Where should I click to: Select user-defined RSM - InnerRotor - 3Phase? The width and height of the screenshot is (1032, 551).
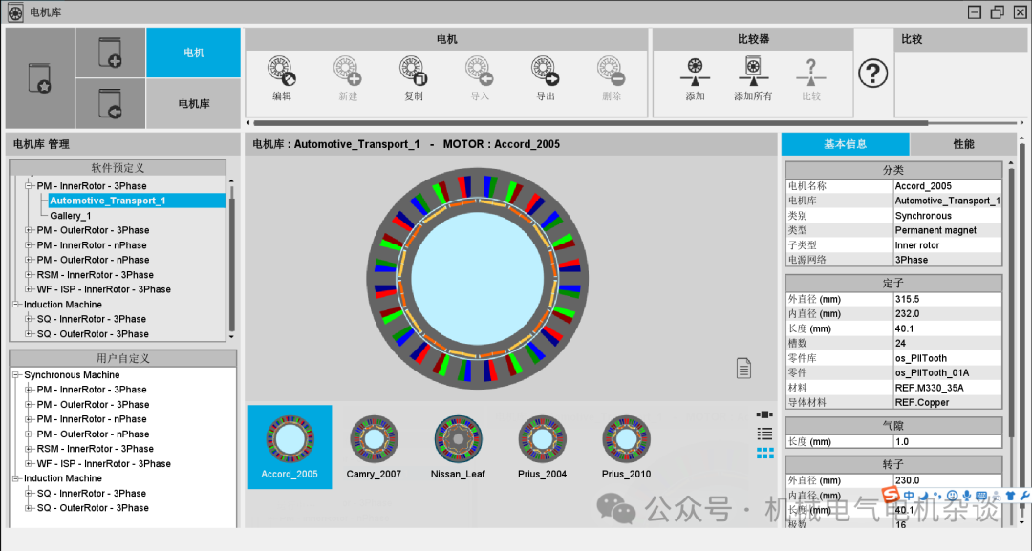pyautogui.click(x=95, y=449)
